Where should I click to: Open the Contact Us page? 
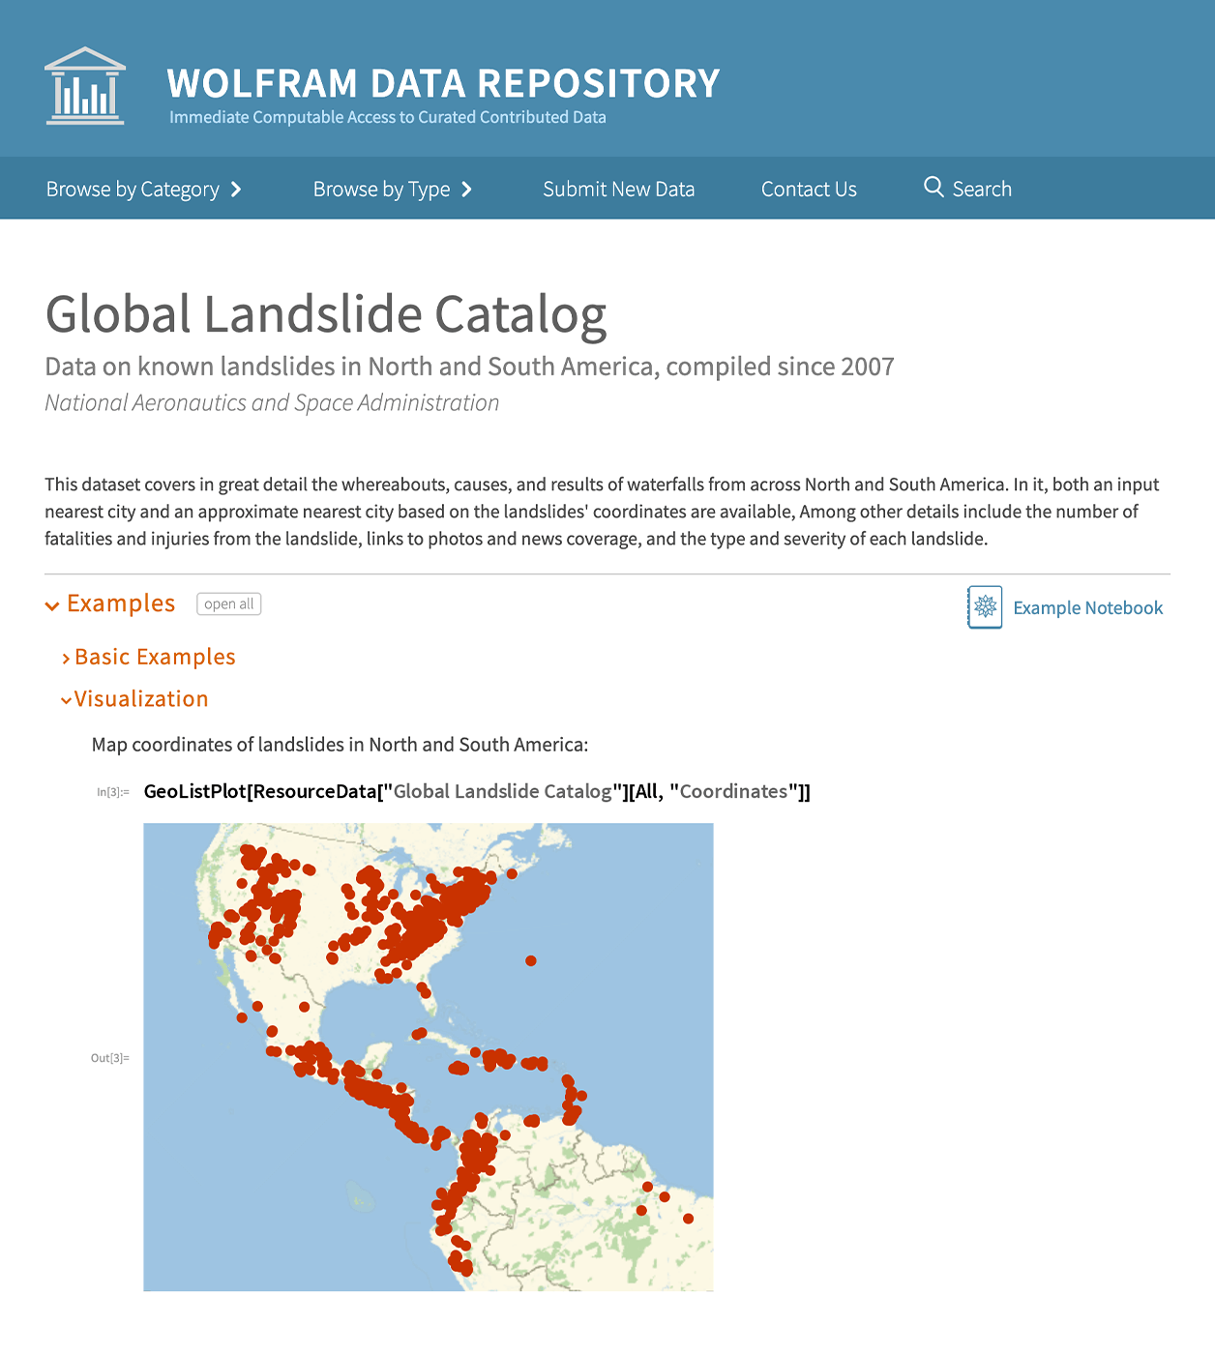coord(809,190)
